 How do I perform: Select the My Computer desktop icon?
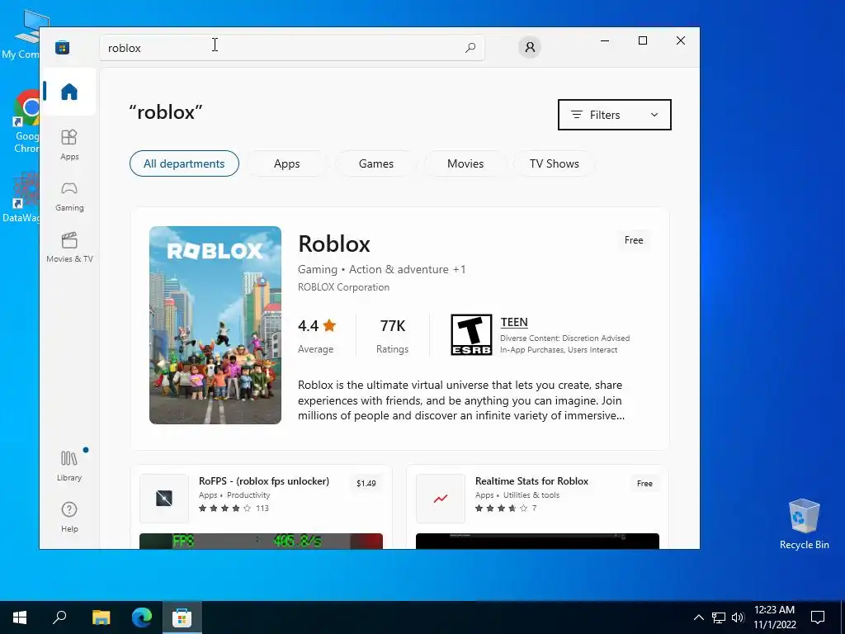click(x=25, y=35)
